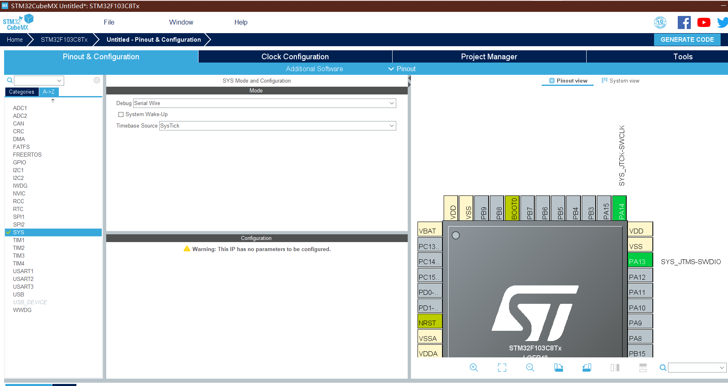This screenshot has height=386, width=728.
Task: Select the BOOT0 pin
Action: [x=512, y=208]
